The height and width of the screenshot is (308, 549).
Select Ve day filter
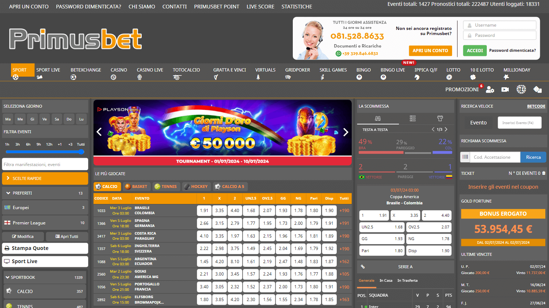click(45, 119)
